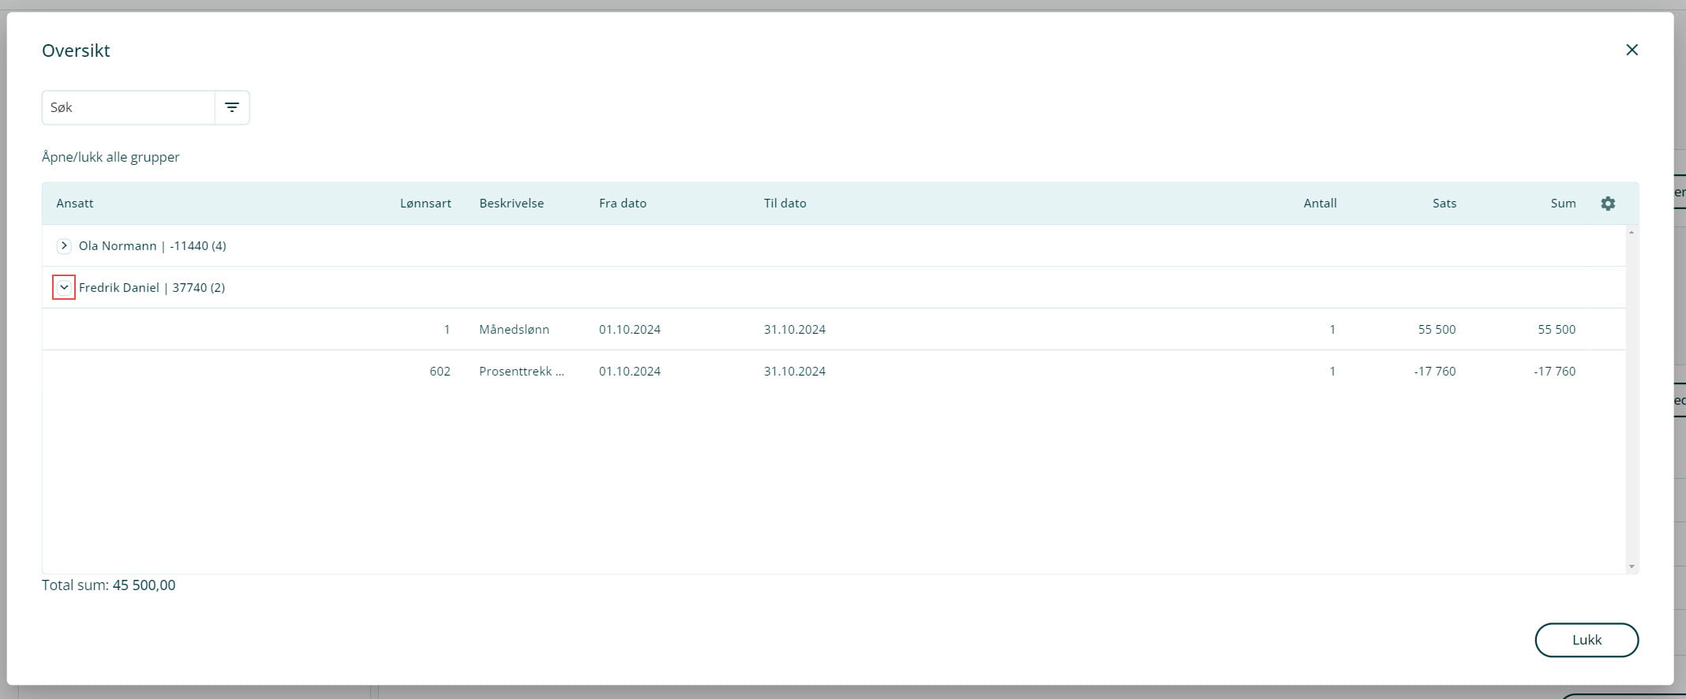Viewport: 1686px width, 699px height.
Task: Sort by Fra dato column
Action: click(623, 204)
